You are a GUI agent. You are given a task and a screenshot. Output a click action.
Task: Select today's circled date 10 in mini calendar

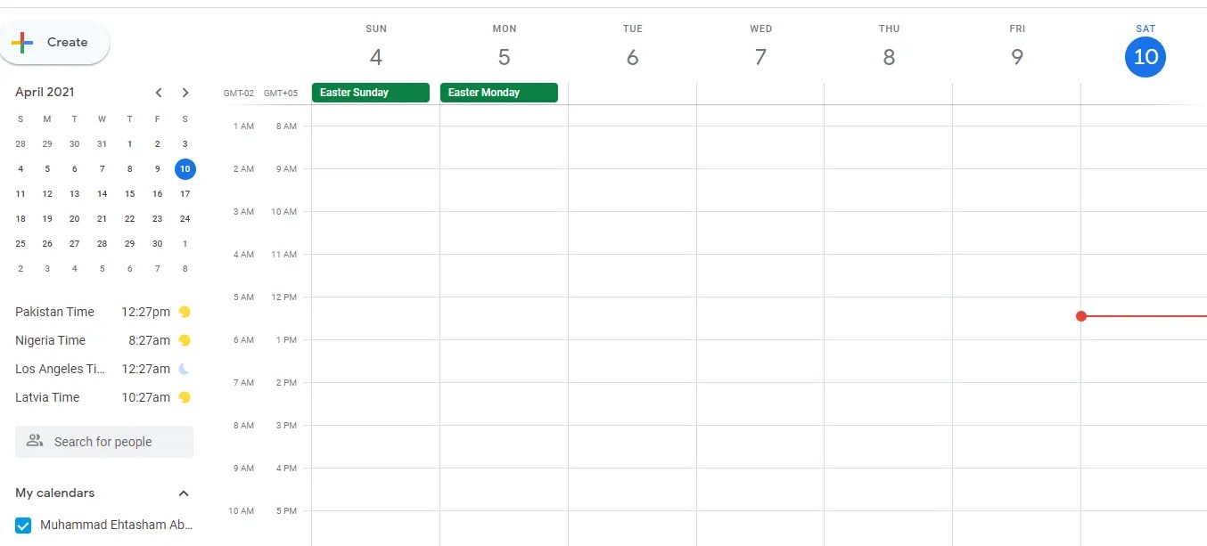point(185,168)
